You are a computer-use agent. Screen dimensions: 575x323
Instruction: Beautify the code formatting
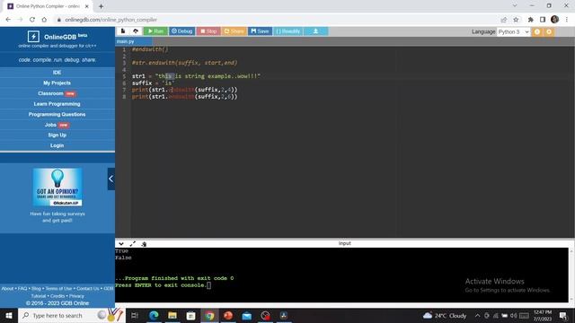(288, 31)
